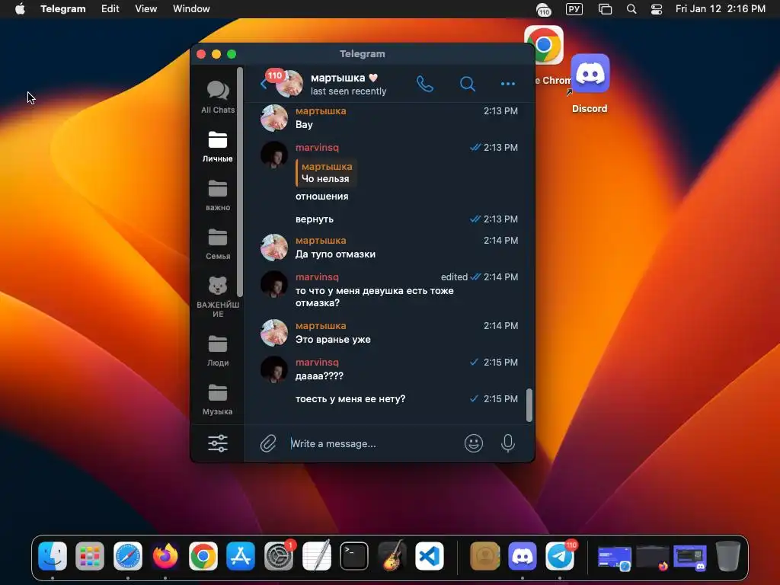Screen dimensions: 780x585
Task: Click the chat folders sidebar scrollbar
Action: click(240, 181)
